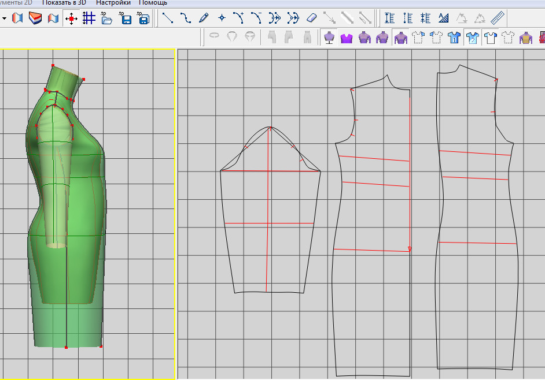Toggle the blue shirt number 2 layer
This screenshot has width=545, height=380.
(x=473, y=38)
